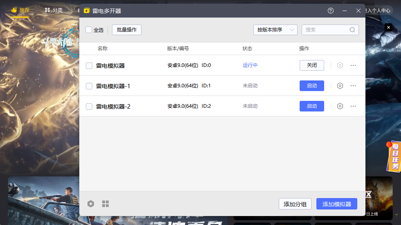Click the 运行中 status text
The image size is (401, 225).
click(250, 65)
